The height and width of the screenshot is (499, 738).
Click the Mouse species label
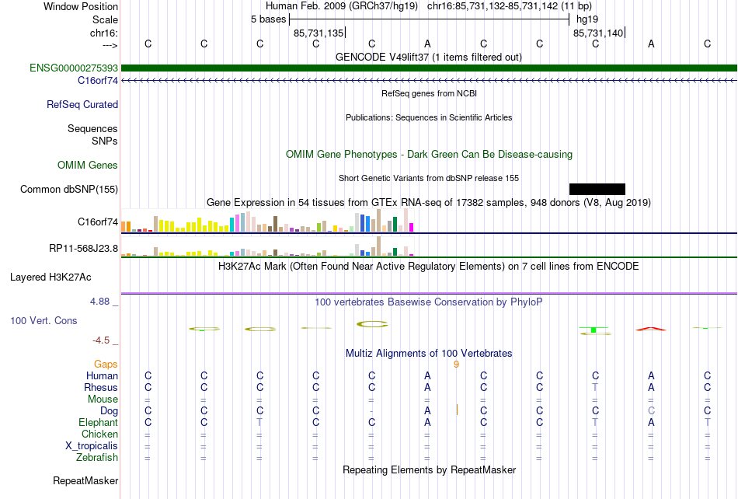[x=103, y=400]
